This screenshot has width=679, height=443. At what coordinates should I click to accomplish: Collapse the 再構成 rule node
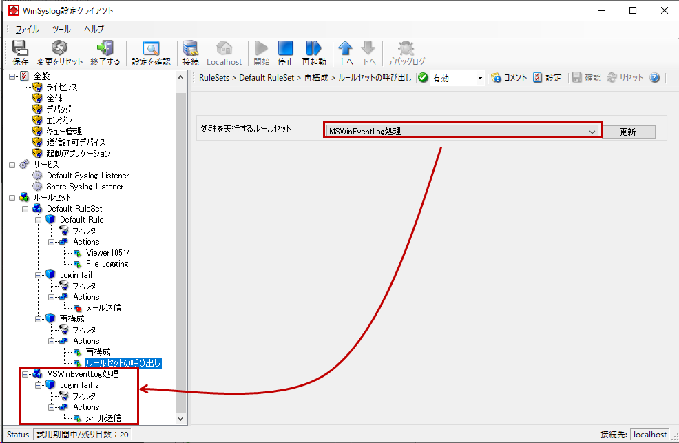(x=38, y=319)
